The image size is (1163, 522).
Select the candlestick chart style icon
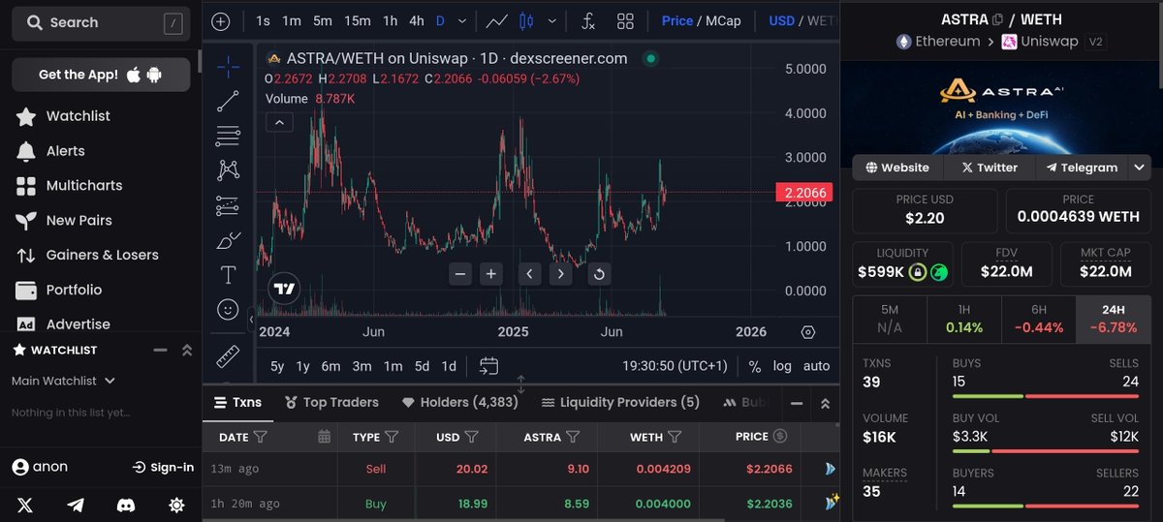[x=527, y=21]
